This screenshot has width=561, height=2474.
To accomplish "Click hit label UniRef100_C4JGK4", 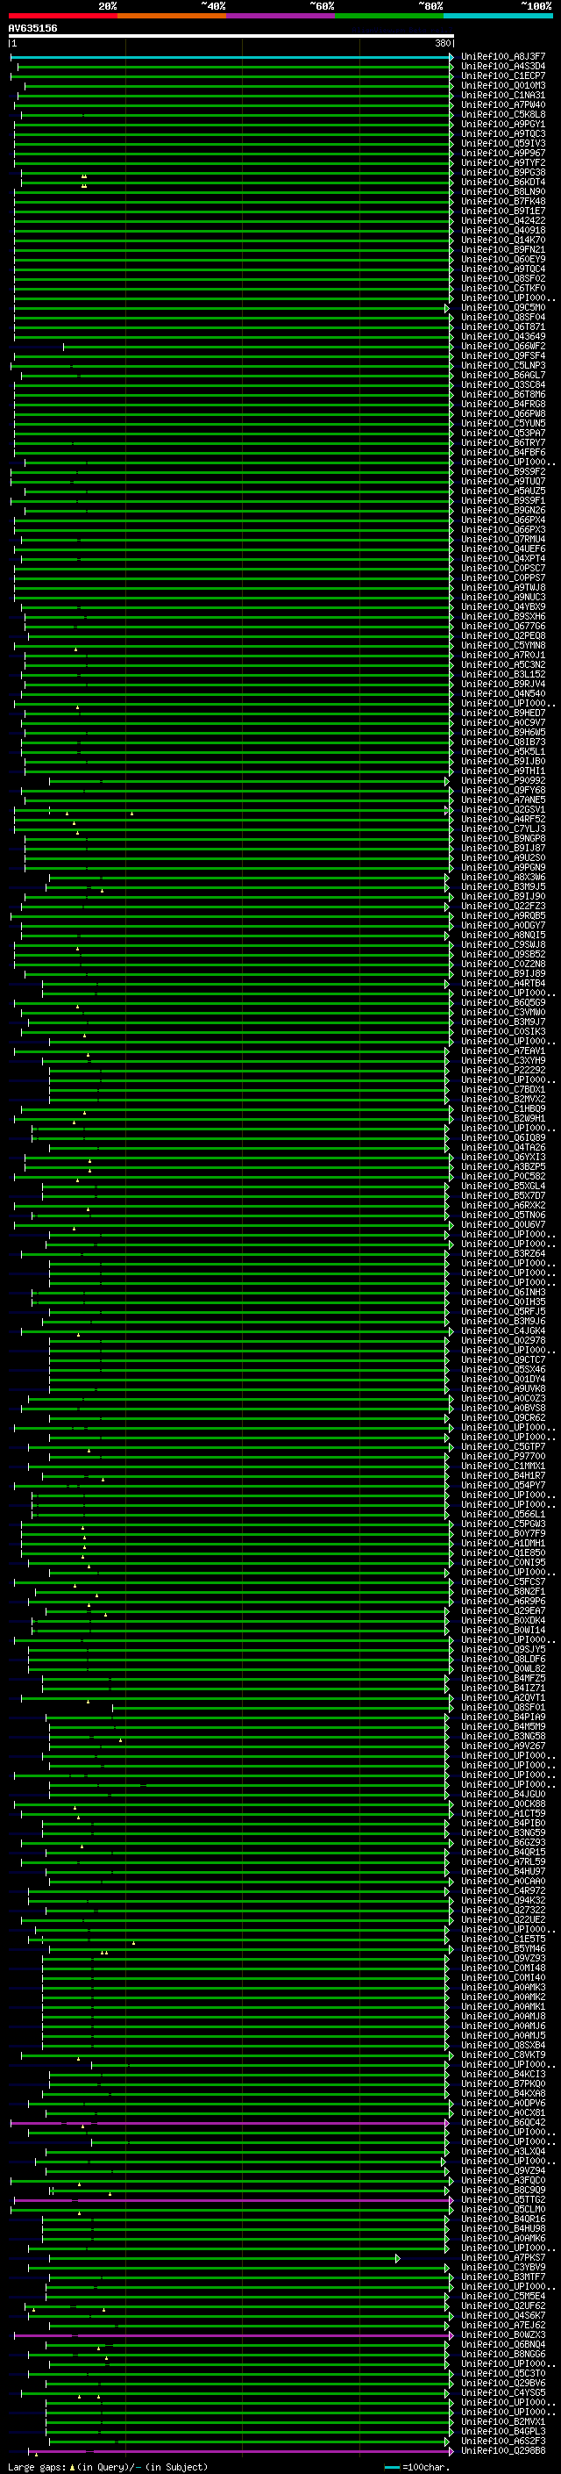I will [x=503, y=1330].
